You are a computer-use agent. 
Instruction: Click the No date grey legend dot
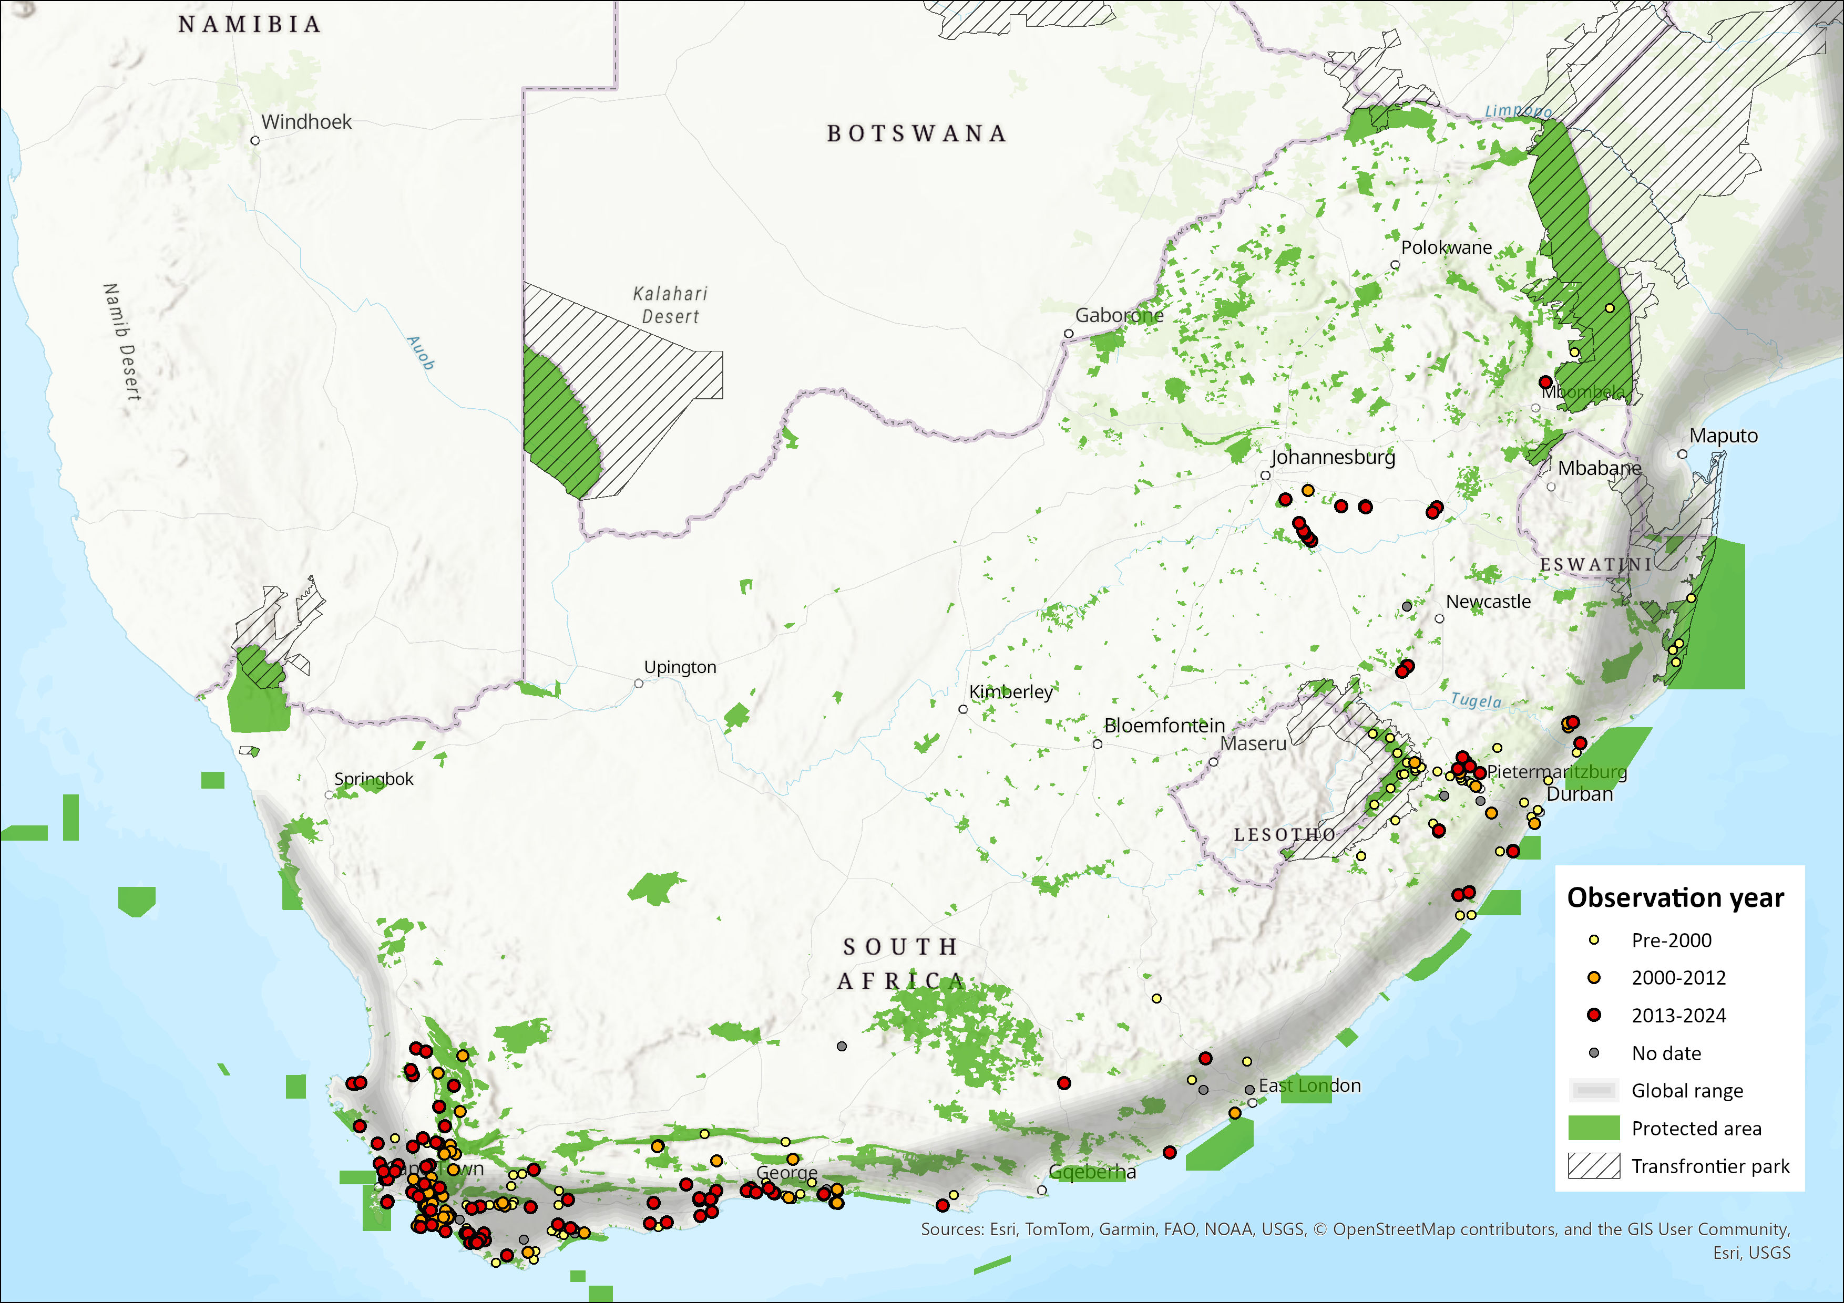point(1594,1052)
